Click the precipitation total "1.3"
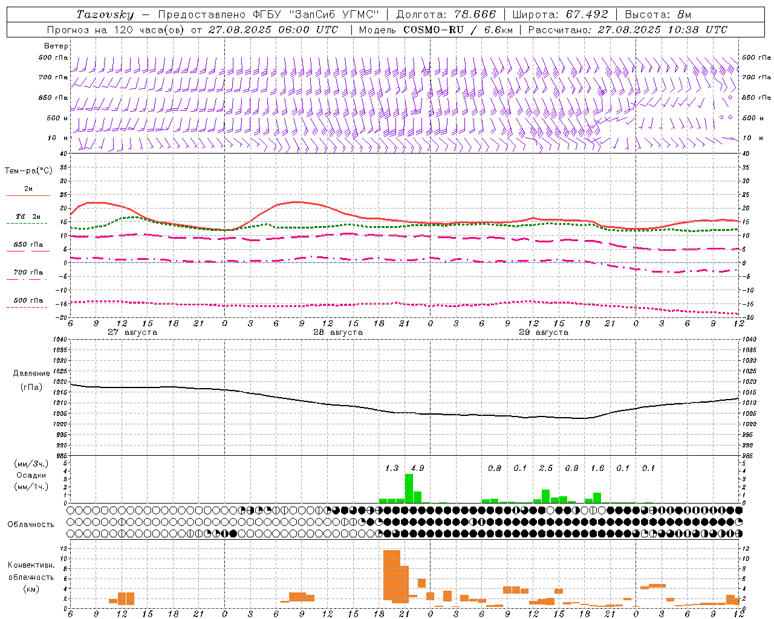This screenshot has height=619, width=774. [392, 468]
